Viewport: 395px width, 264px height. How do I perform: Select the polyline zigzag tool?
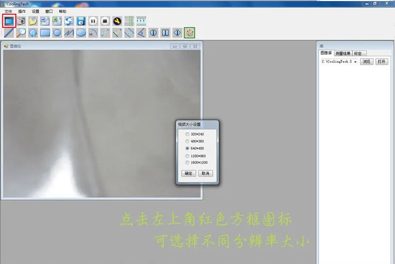(69, 33)
